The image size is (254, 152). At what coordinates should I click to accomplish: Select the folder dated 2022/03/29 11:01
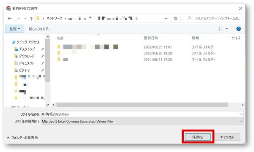[x=136, y=47]
